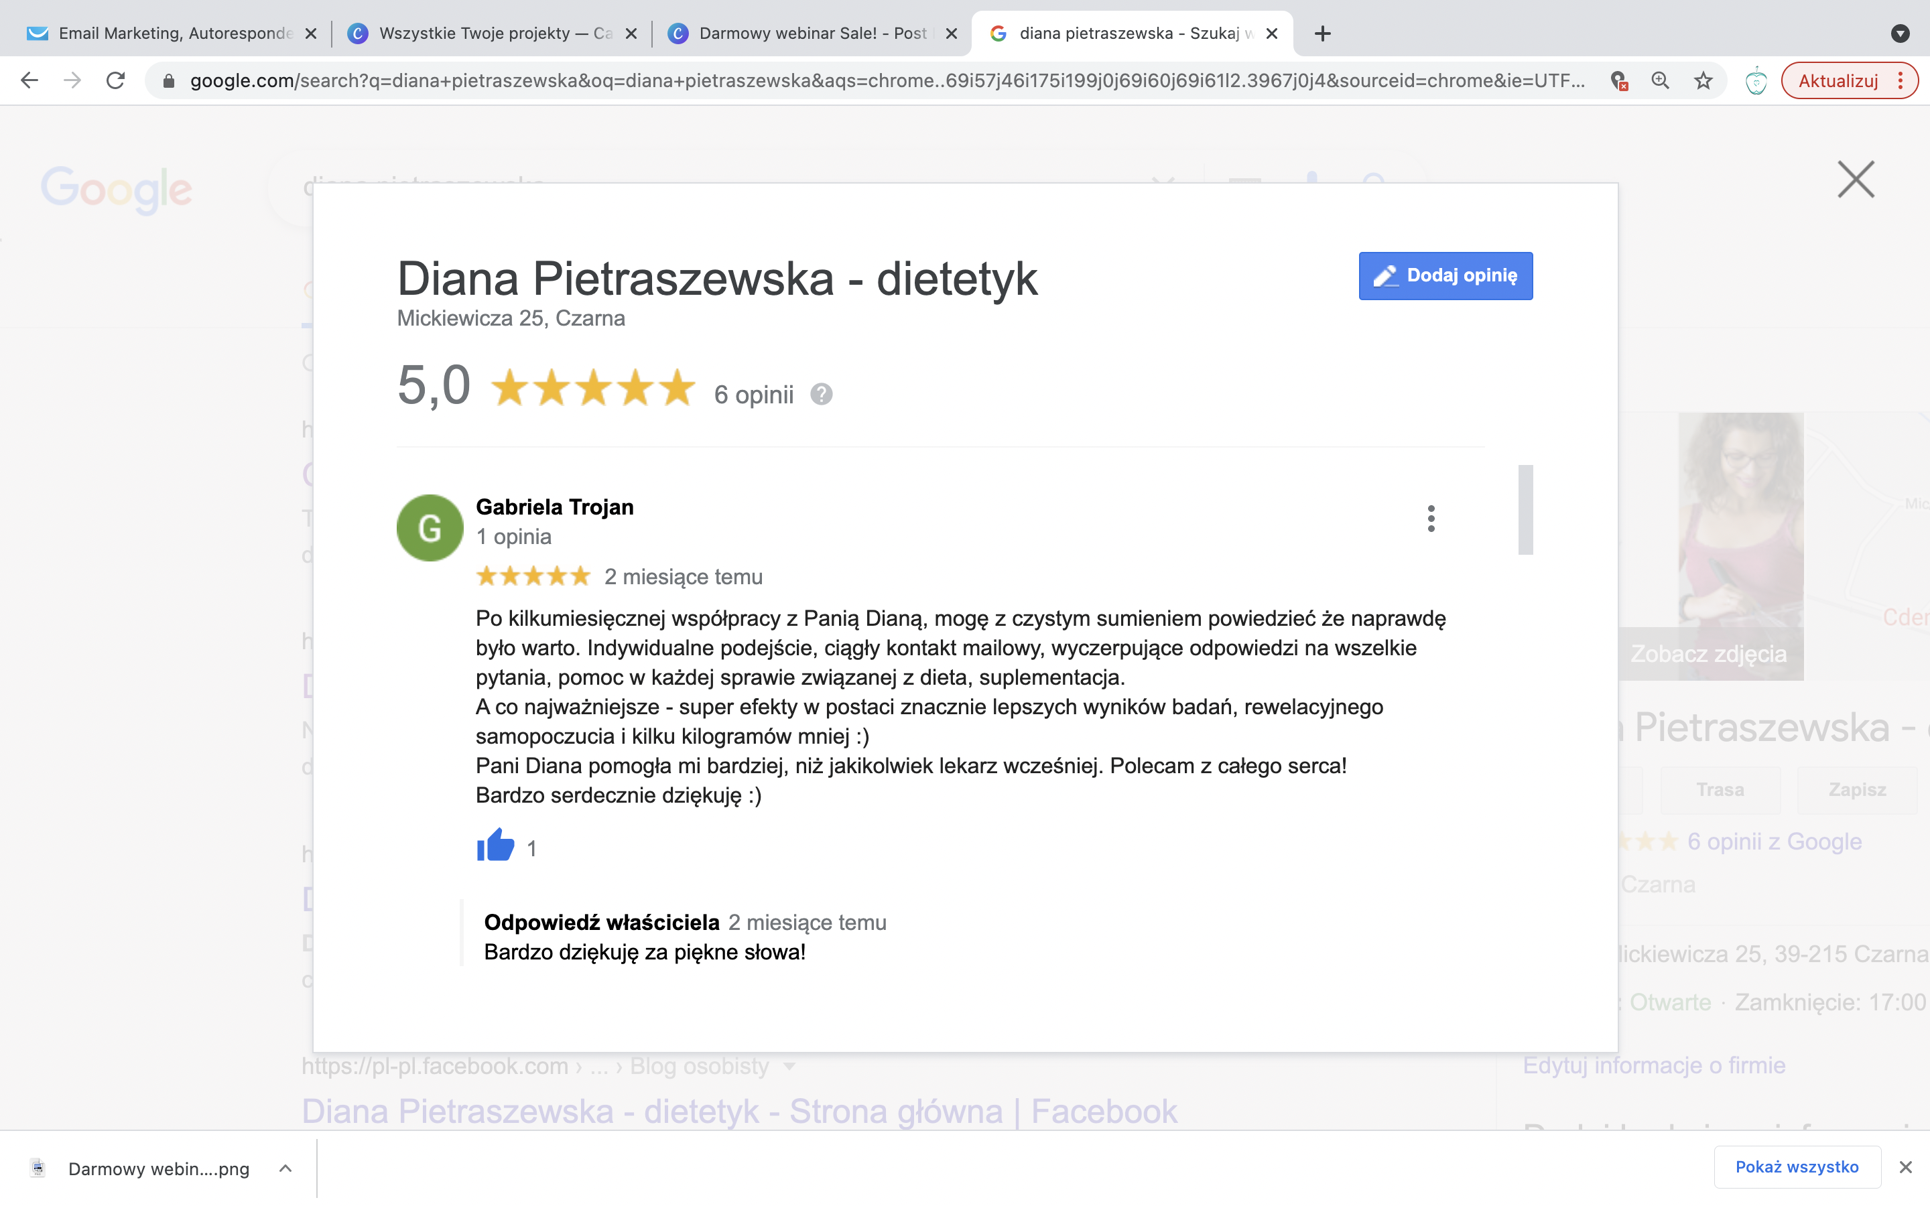This screenshot has width=1930, height=1206.
Task: Open the tab search dropdown arrow
Action: pyautogui.click(x=1900, y=33)
